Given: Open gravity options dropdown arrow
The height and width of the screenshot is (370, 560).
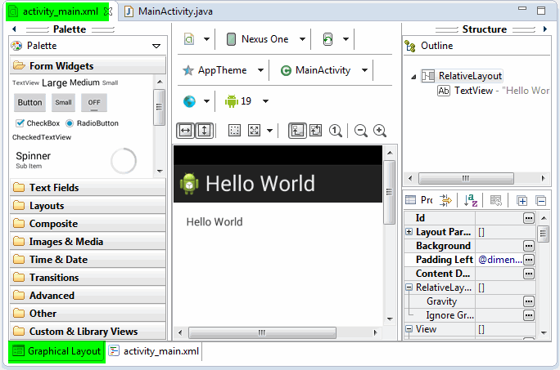Looking at the screenshot, I should click(x=270, y=131).
